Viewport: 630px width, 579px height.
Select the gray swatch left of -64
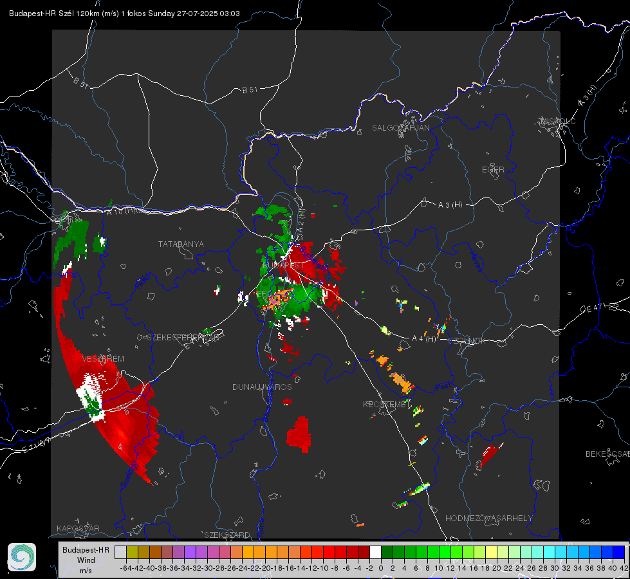tap(120, 552)
